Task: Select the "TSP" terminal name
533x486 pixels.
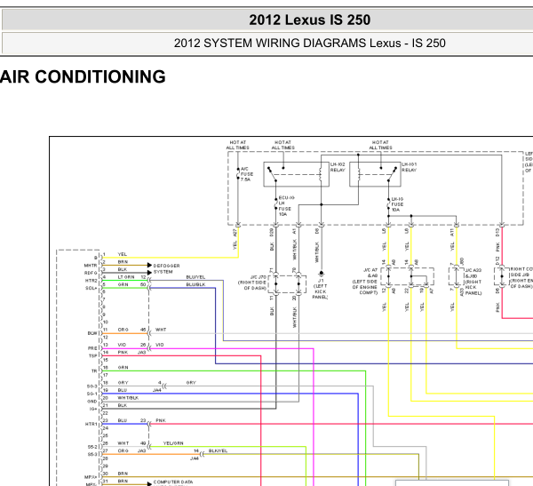Action: pyautogui.click(x=92, y=355)
